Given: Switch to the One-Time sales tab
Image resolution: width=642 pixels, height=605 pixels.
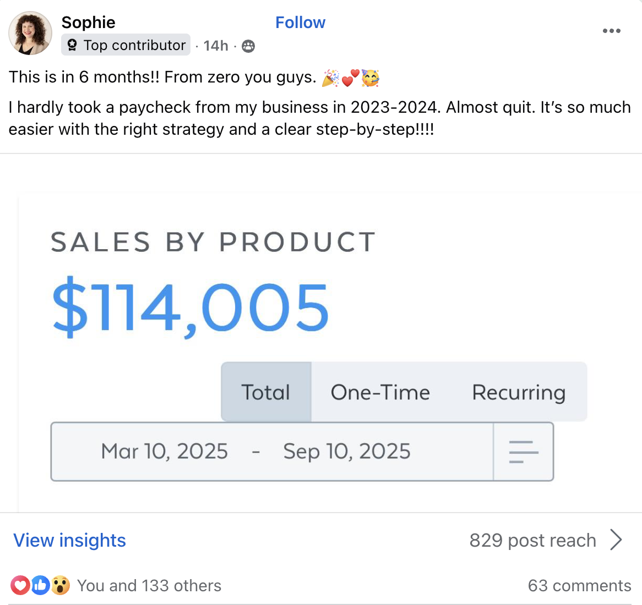Looking at the screenshot, I should (x=380, y=392).
